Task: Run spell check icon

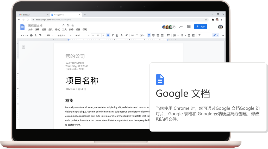Action: tap(36, 35)
